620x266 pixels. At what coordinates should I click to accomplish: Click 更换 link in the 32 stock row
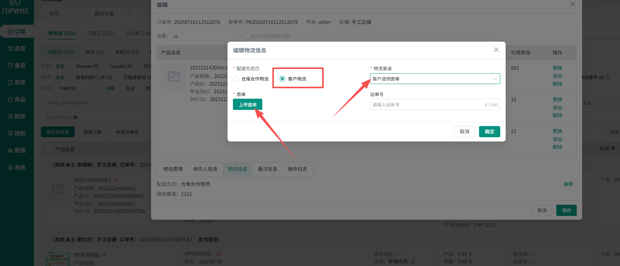coord(557,99)
